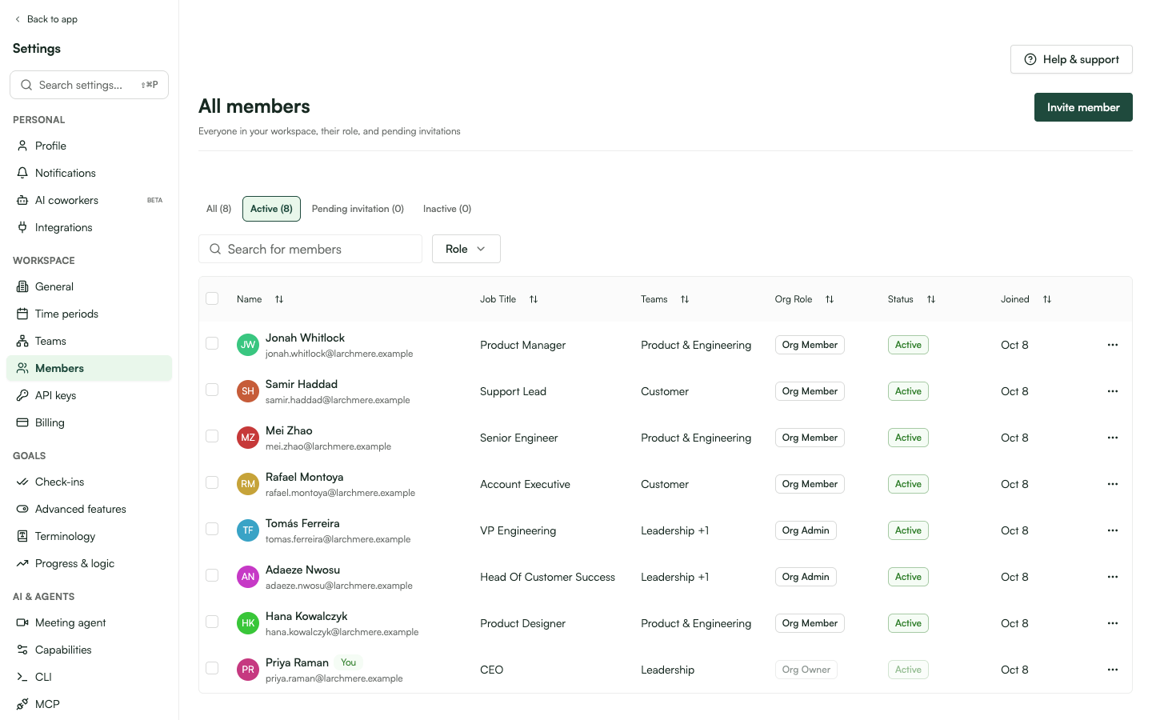The width and height of the screenshot is (1152, 720).
Task: Click the Time periods calendar icon
Action: coord(22,314)
